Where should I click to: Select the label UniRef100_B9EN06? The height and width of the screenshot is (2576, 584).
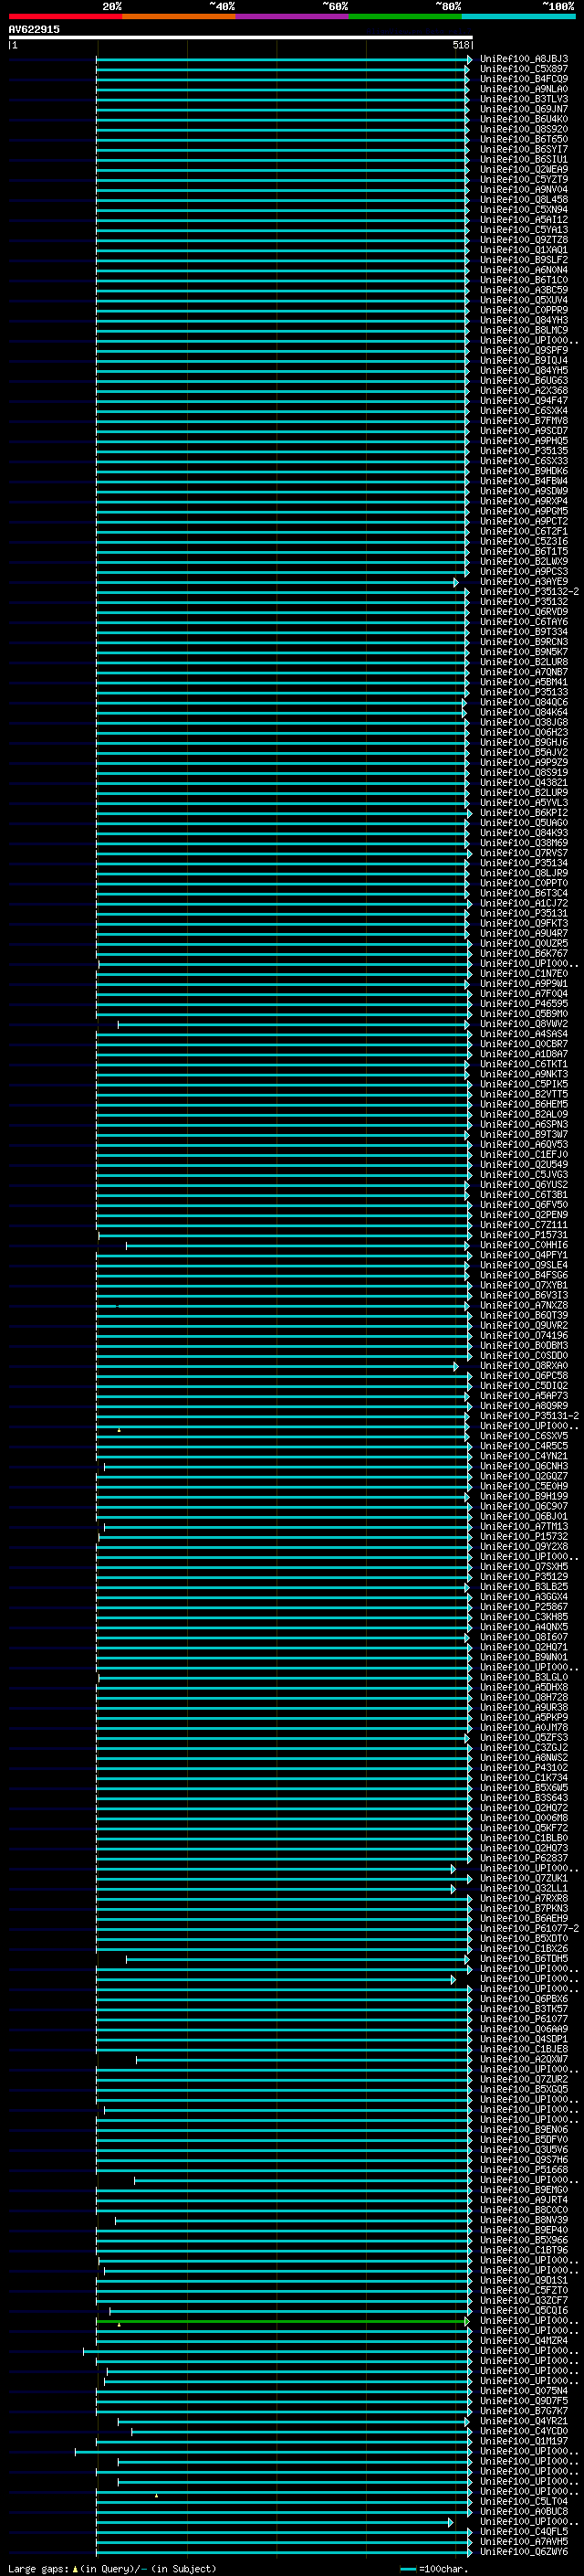click(524, 2130)
